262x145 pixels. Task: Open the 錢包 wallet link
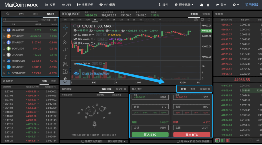point(163,5)
